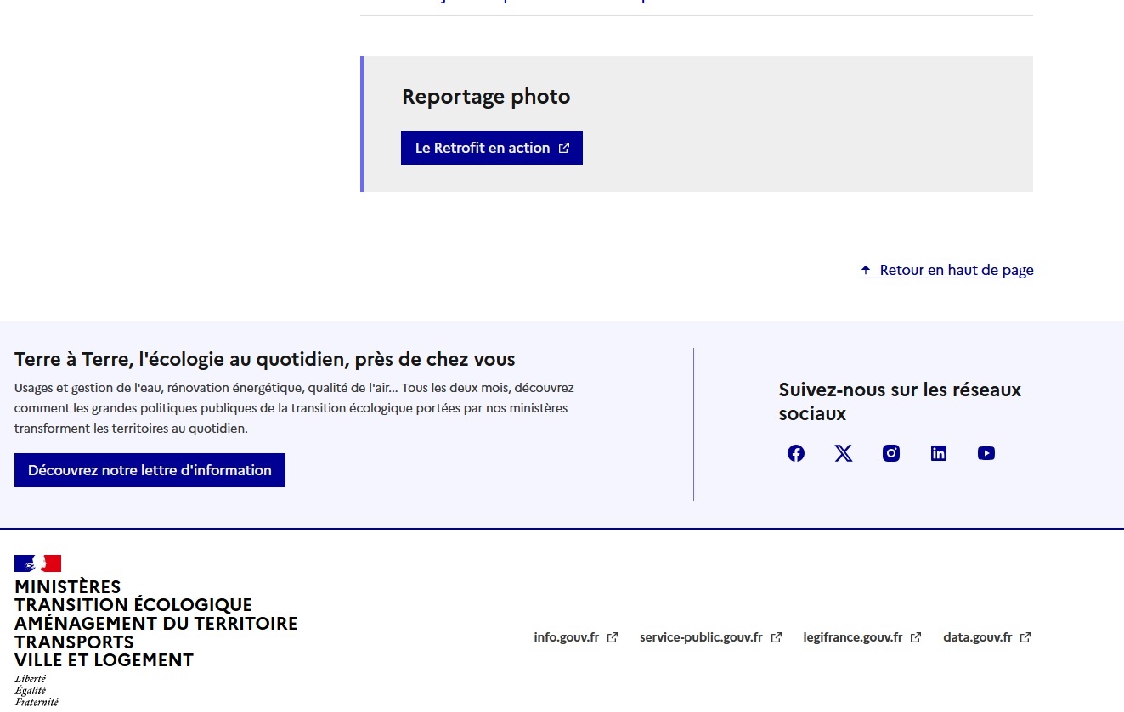
Task: Open the Instagram social icon
Action: [891, 453]
